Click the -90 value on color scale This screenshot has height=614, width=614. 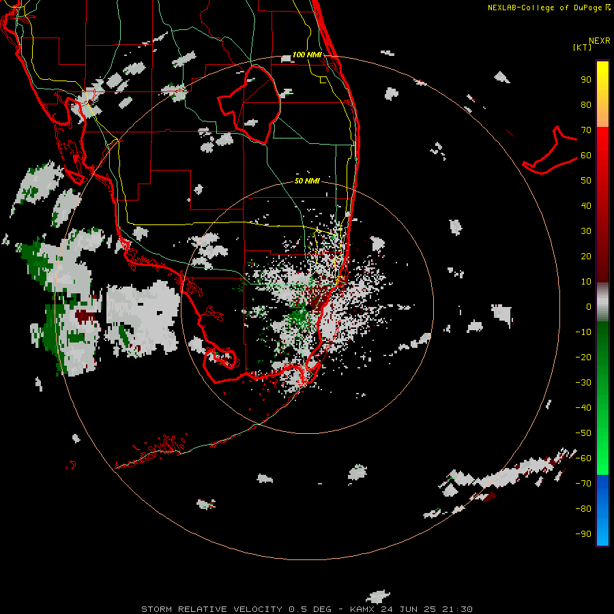tap(583, 534)
